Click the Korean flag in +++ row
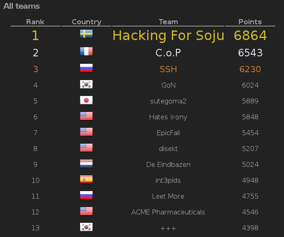This screenshot has width=284, height=237. (x=86, y=227)
